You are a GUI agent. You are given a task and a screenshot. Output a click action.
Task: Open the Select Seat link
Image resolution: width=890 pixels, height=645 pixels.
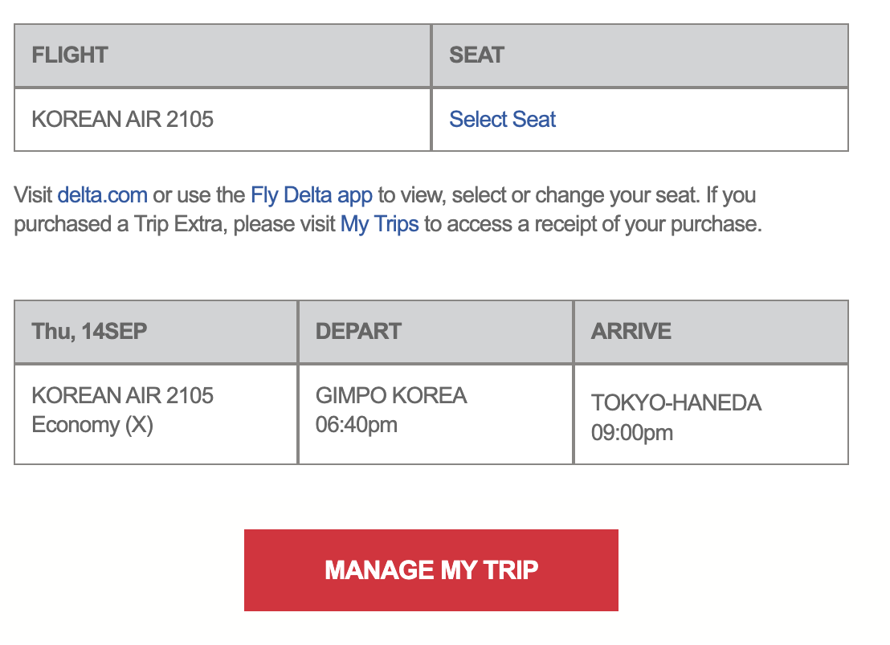pyautogui.click(x=502, y=119)
